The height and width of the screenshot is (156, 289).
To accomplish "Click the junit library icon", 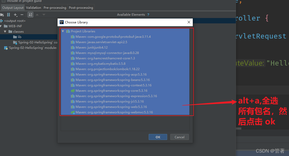I will (x=73, y=48).
